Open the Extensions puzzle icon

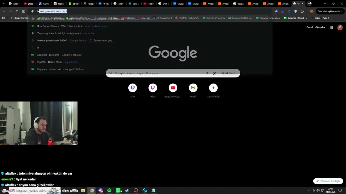(x=302, y=11)
